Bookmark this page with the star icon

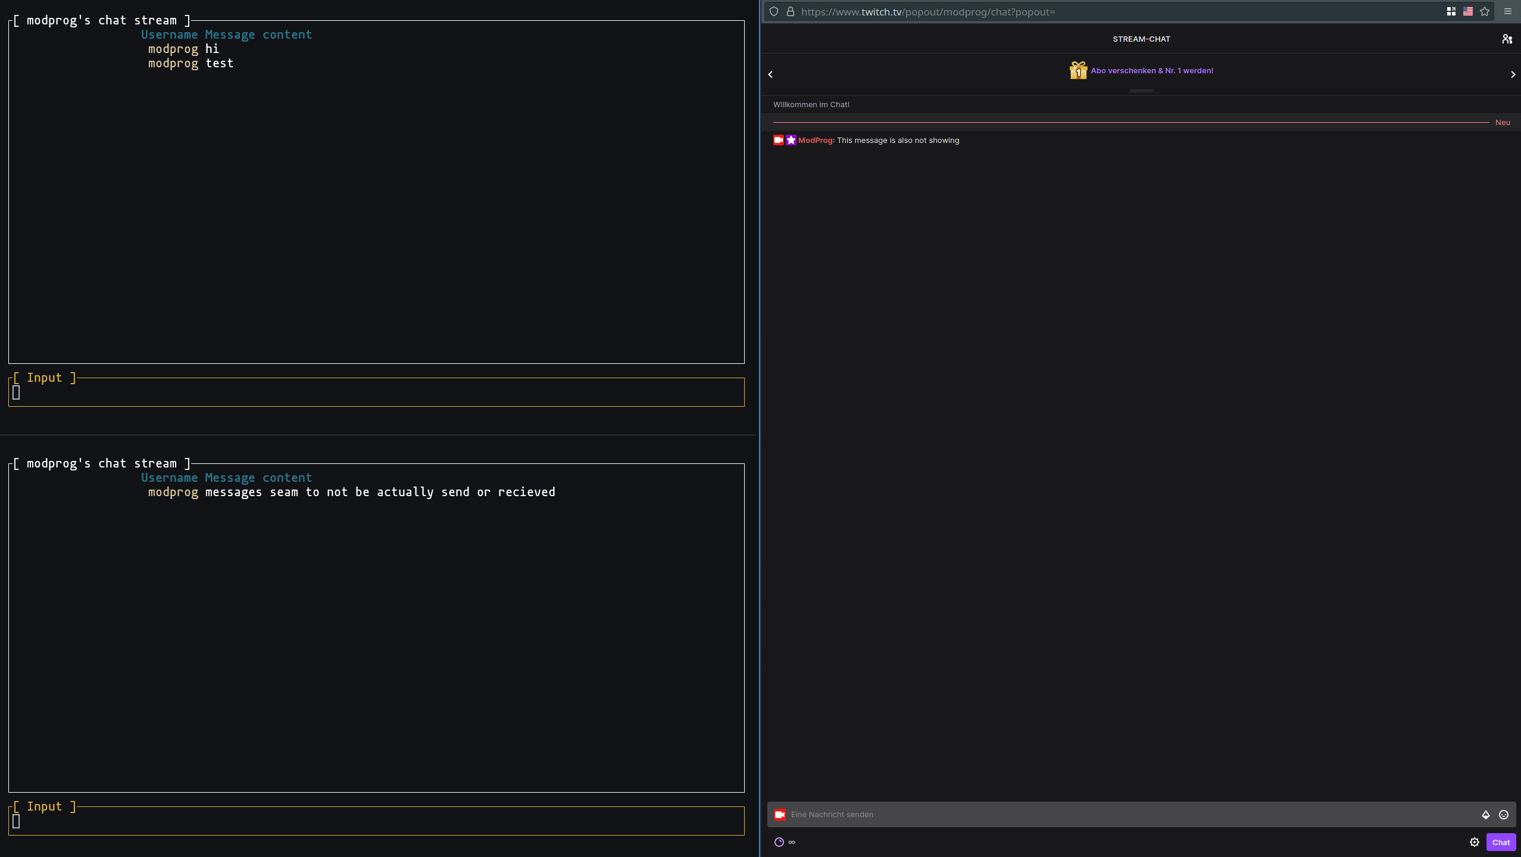coord(1485,12)
